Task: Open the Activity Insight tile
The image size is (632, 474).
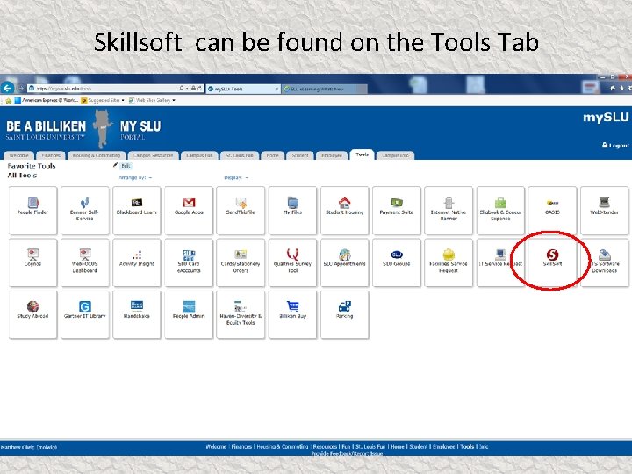Action: click(x=137, y=262)
